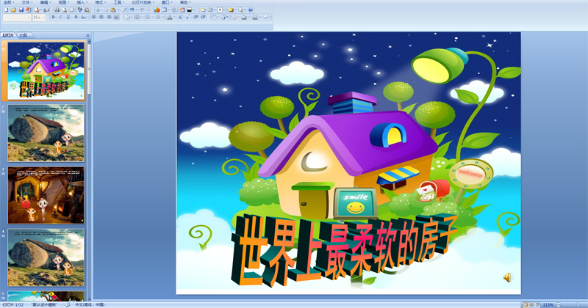This screenshot has height=308, width=588.
Task: Apply bold formatting
Action: 53,17
